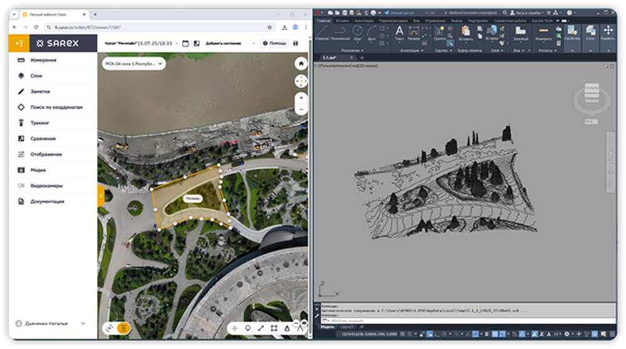The image size is (626, 349).
Task: Select the Отрезок line tool in AutoCAD
Action: tap(322, 33)
